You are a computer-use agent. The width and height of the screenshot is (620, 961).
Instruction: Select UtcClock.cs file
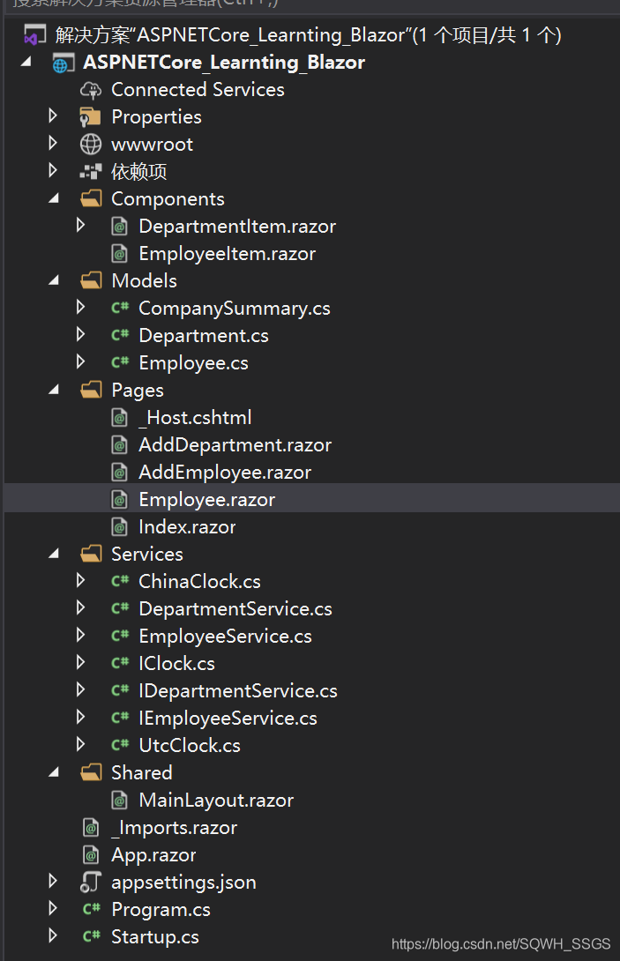190,745
